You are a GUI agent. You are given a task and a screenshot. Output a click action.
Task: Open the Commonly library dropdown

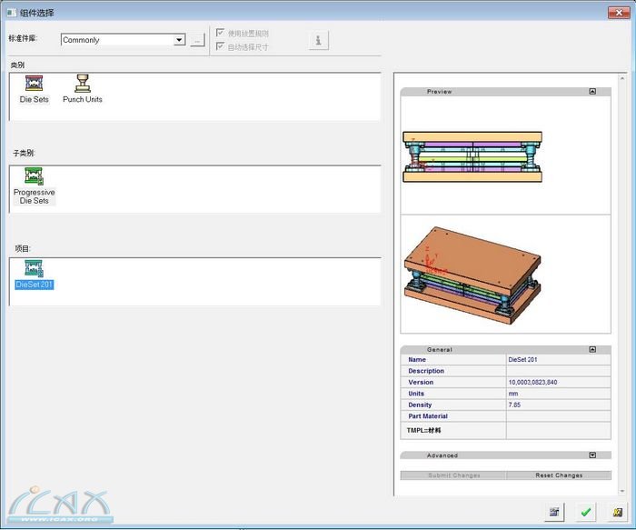pos(179,40)
